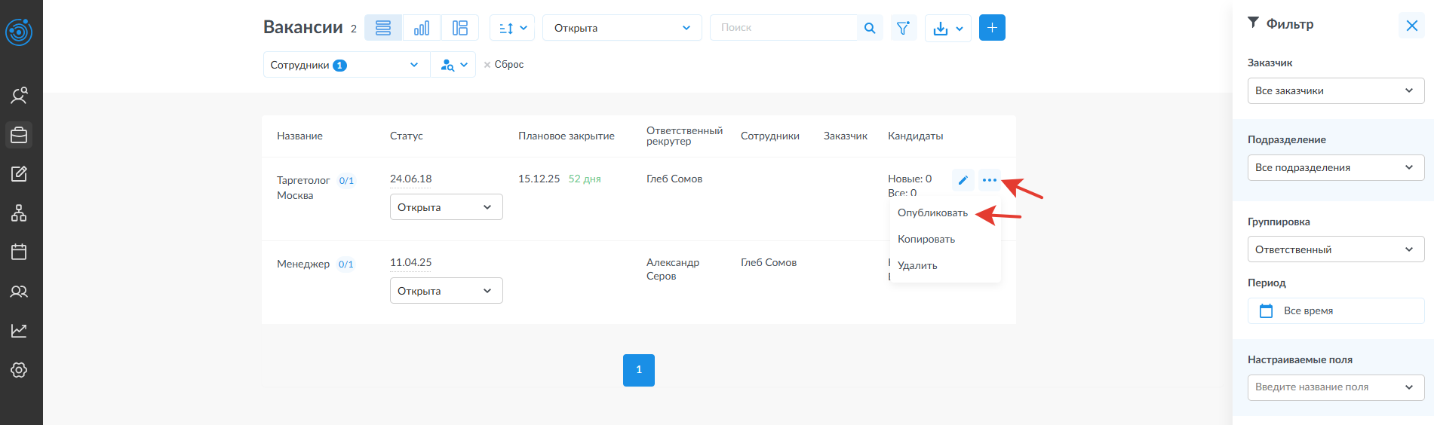Switch to kanban board view mode
This screenshot has height=425, width=1434.
[x=460, y=28]
